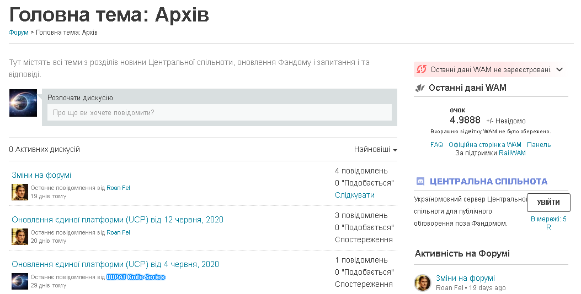This screenshot has height=294, width=581.
Task: Click the Discord logo icon
Action: pos(420,182)
